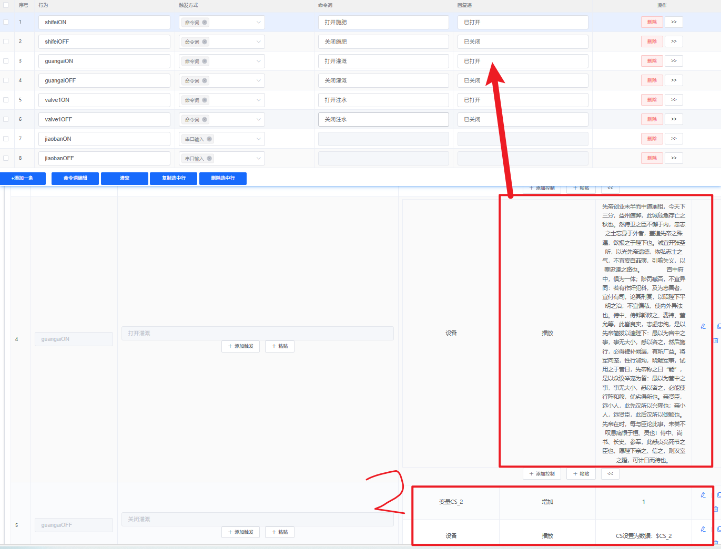721x549 pixels.
Task: Click the 命令词编辑 button
Action: pyautogui.click(x=75, y=179)
